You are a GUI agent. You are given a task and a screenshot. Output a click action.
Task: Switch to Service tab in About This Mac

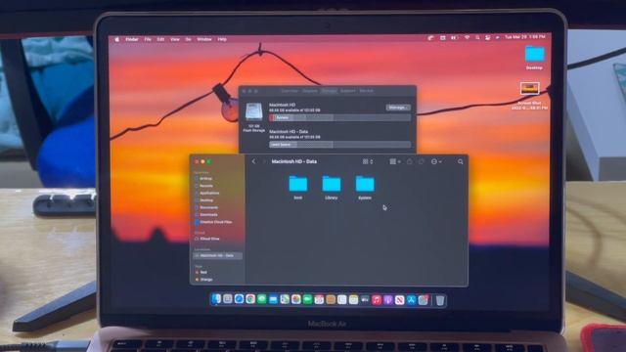pos(366,91)
